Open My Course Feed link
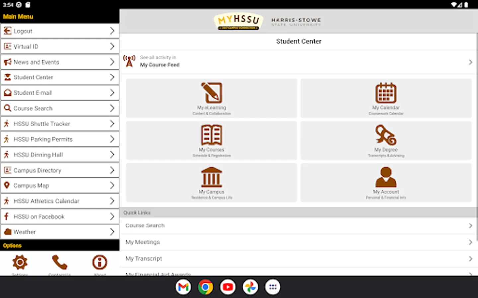 298,62
